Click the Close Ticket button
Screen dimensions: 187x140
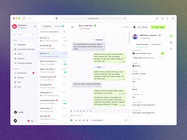click(158, 27)
